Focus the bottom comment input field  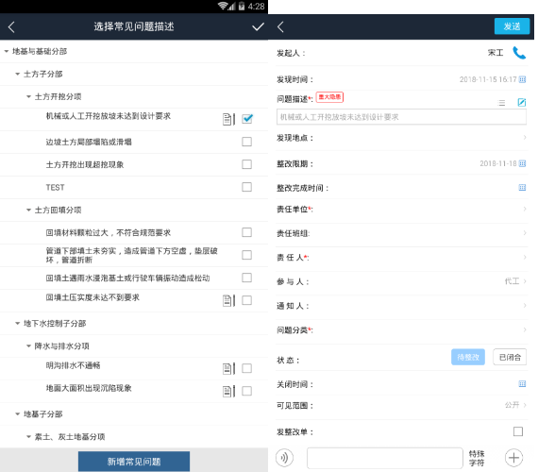click(385, 458)
